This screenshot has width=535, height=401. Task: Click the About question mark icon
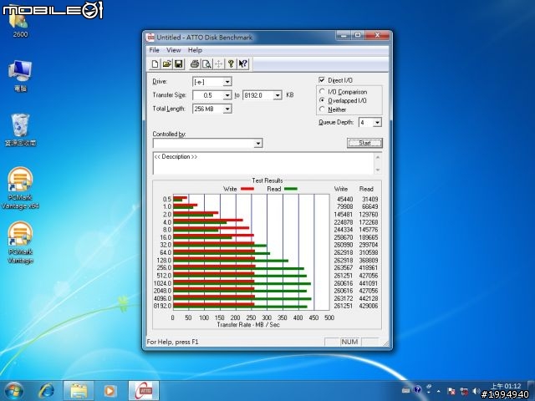[231, 63]
